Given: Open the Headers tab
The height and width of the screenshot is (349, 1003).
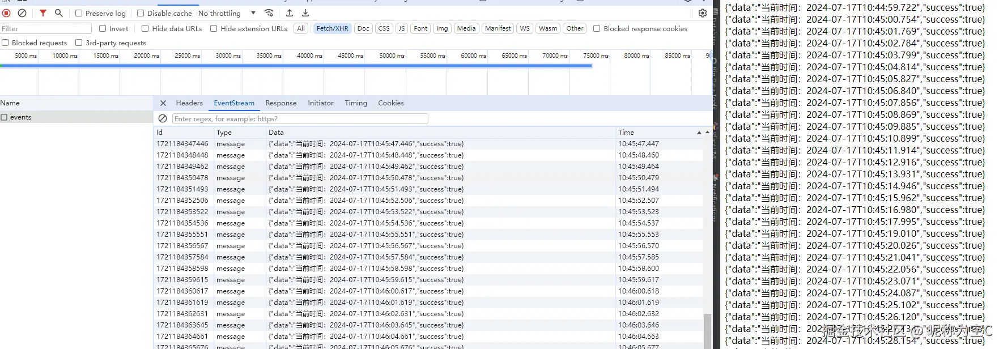Looking at the screenshot, I should point(189,103).
